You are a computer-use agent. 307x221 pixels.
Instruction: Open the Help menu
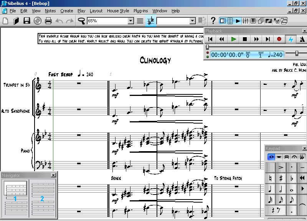[176, 11]
